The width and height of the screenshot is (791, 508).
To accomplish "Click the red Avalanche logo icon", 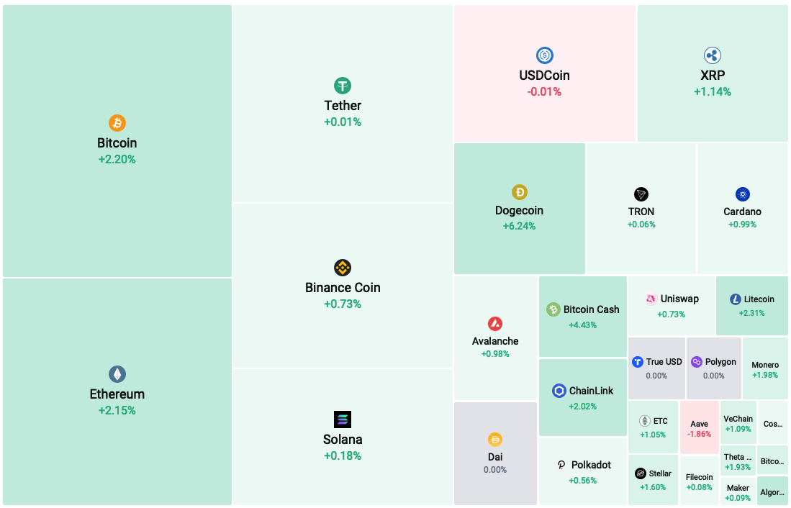I will tap(495, 324).
